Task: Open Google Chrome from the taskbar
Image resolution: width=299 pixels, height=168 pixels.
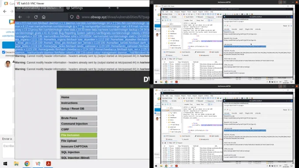Action: click(x=27, y=164)
